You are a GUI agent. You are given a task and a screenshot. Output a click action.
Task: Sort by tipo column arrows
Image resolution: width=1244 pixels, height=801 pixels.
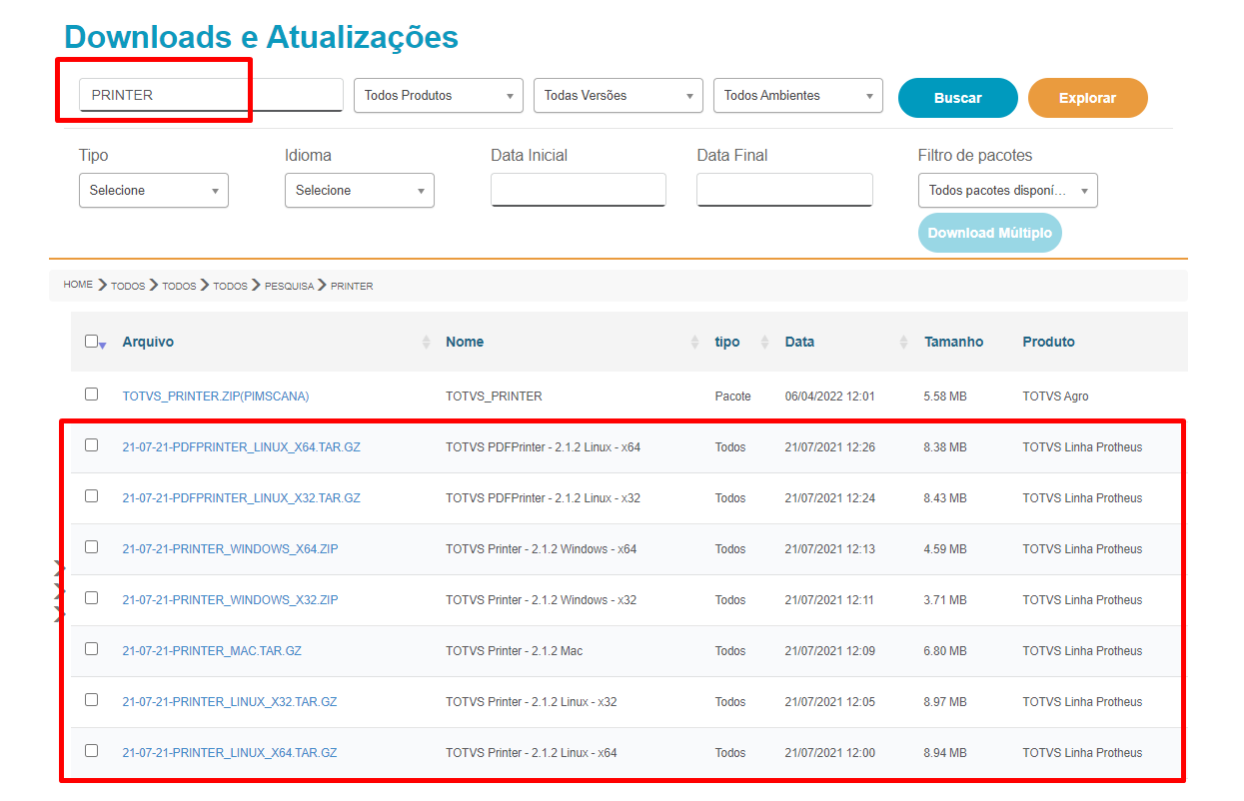click(764, 342)
